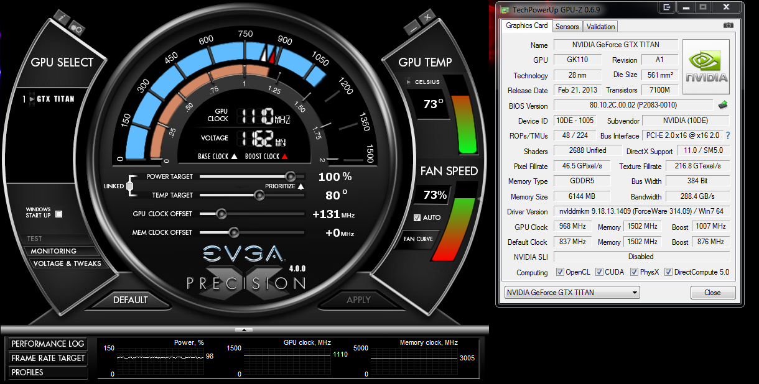Screen dimensions: 759x384
Task: Open the Performance Log tab
Action: (47, 344)
